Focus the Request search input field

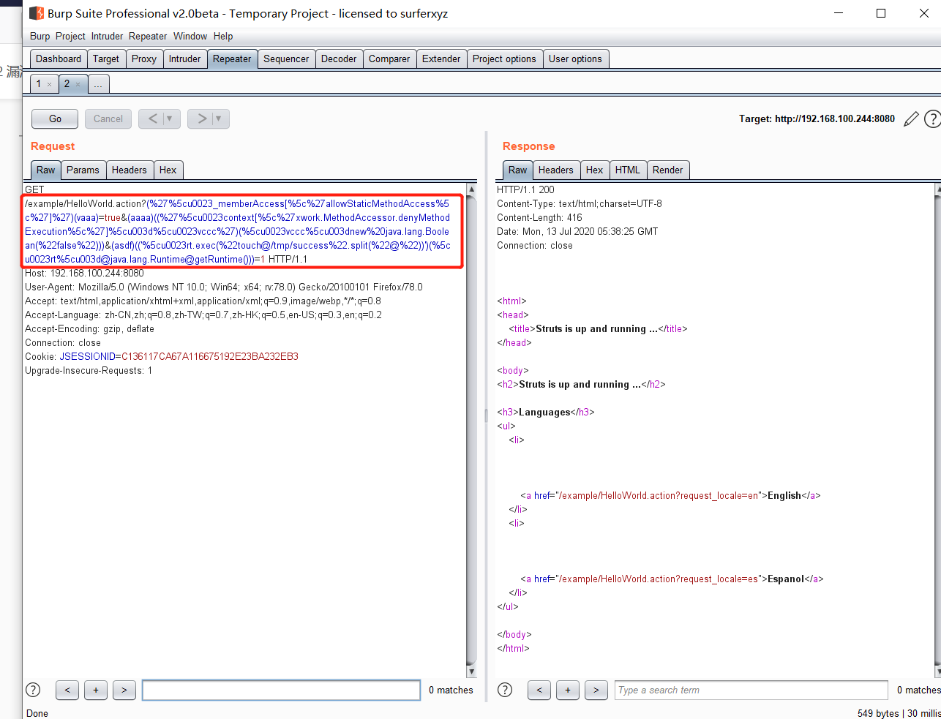(282, 690)
